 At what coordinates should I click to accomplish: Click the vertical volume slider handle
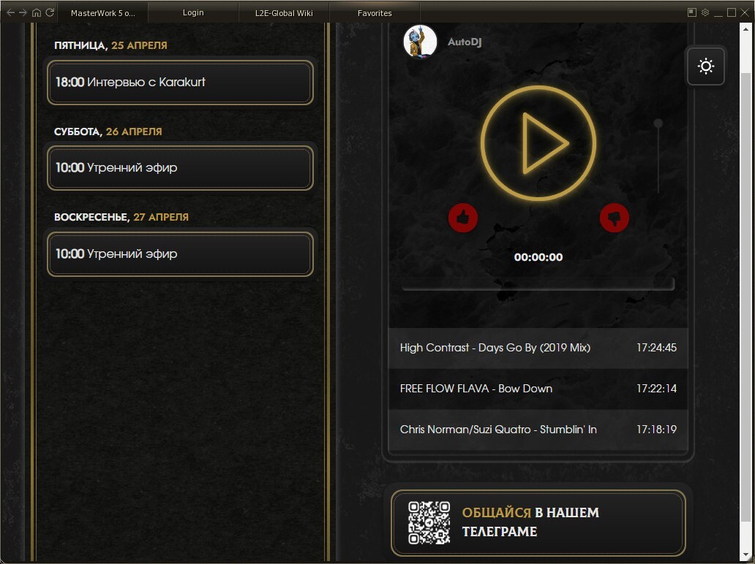(x=657, y=124)
